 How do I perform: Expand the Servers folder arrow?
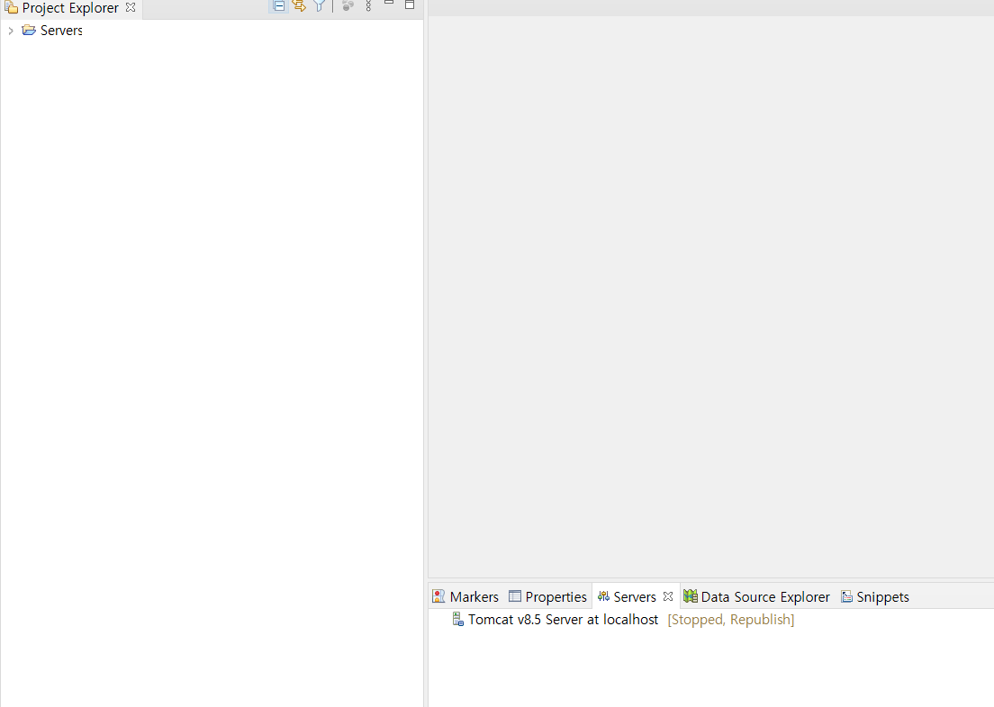[11, 31]
